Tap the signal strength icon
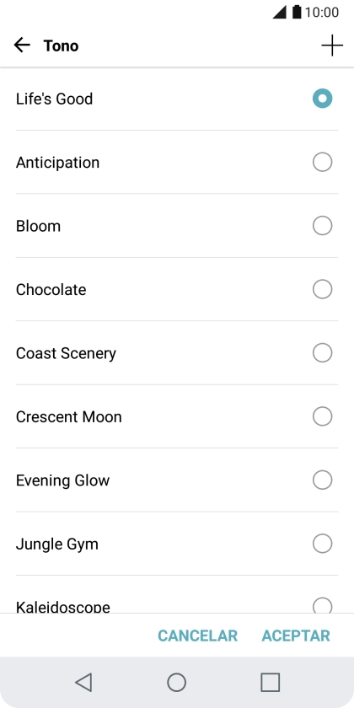Image resolution: width=354 pixels, height=708 pixels. point(280,12)
